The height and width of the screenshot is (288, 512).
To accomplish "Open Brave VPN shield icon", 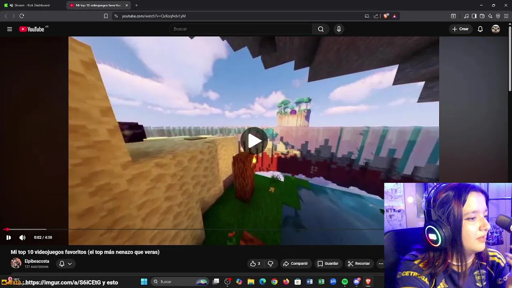I will point(498,16).
